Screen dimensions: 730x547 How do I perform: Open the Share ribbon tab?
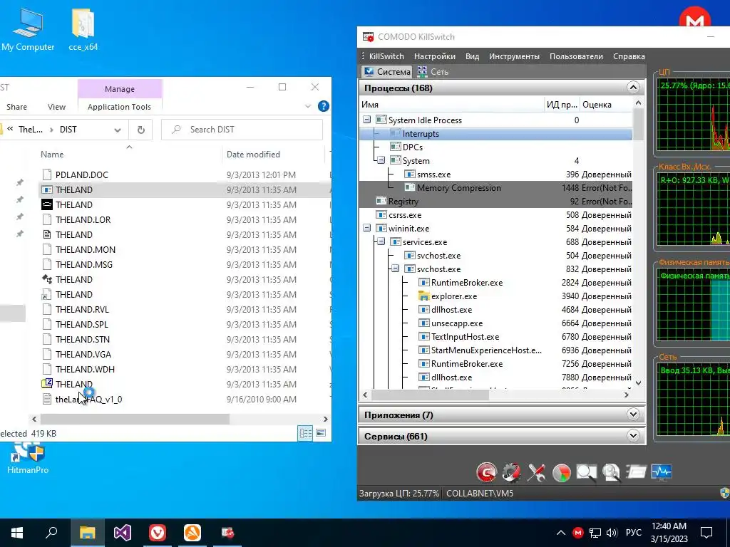17,107
